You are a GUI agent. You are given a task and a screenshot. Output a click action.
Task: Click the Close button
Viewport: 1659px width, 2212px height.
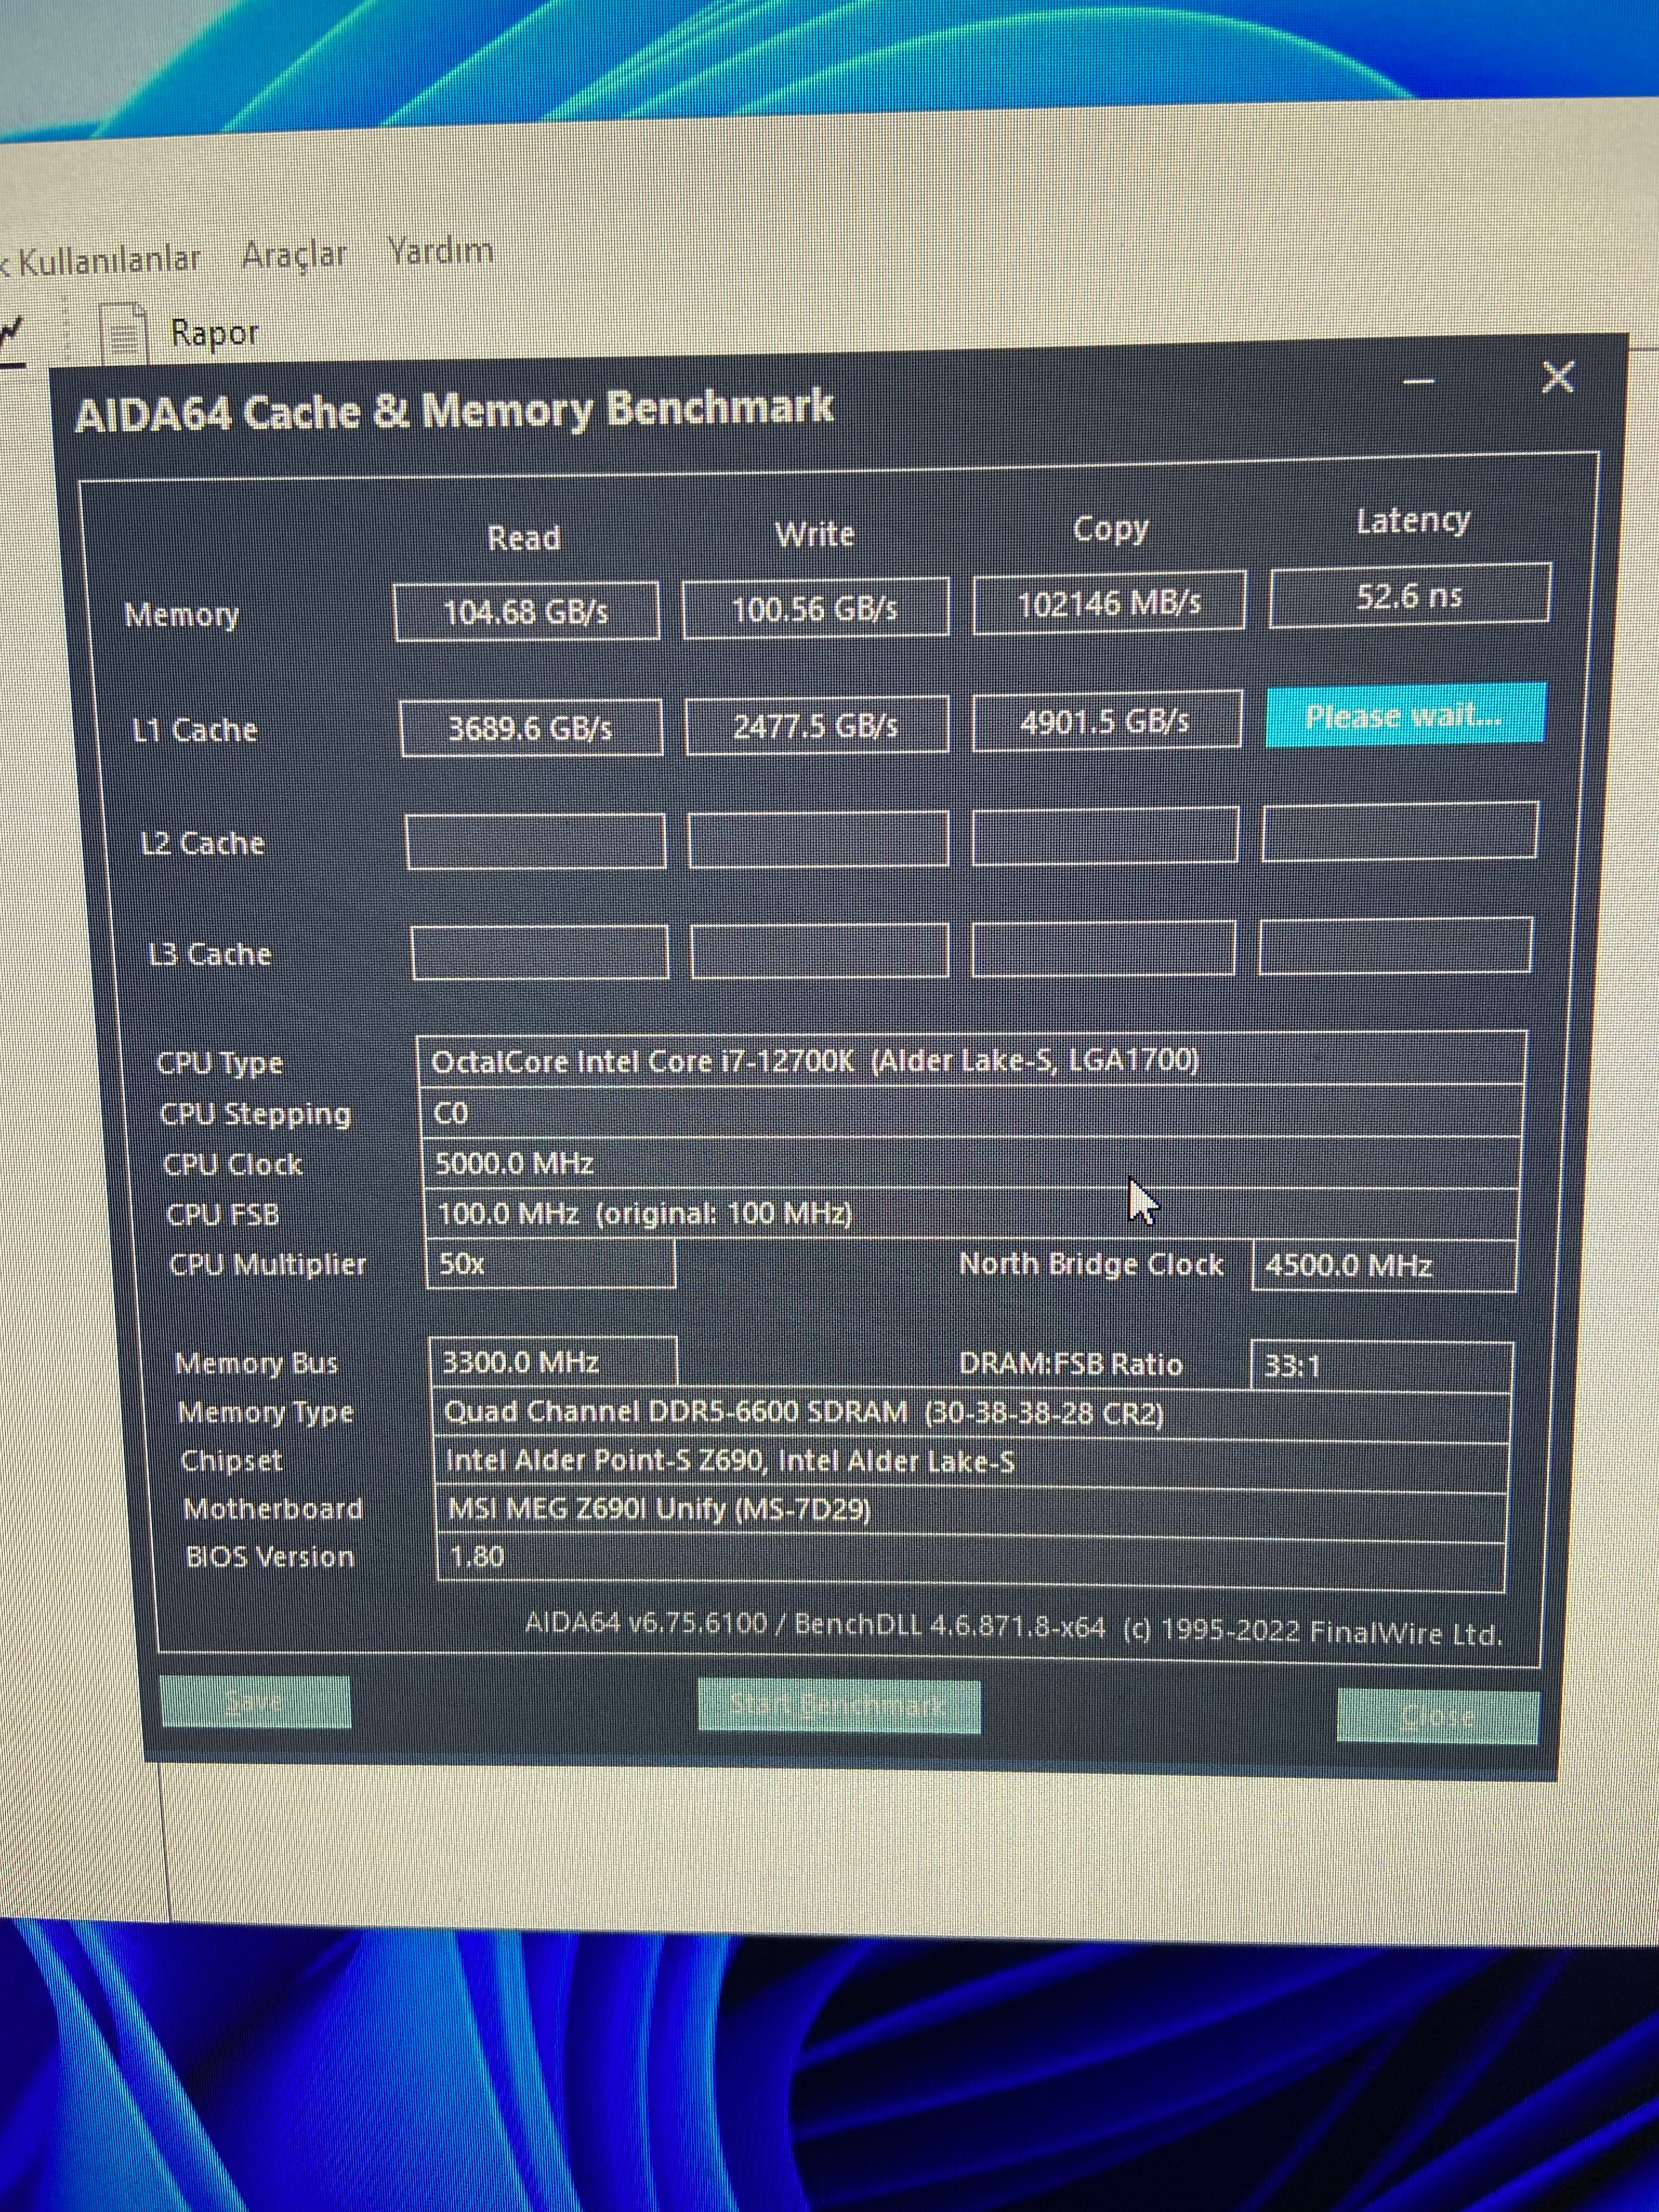tap(1437, 1716)
